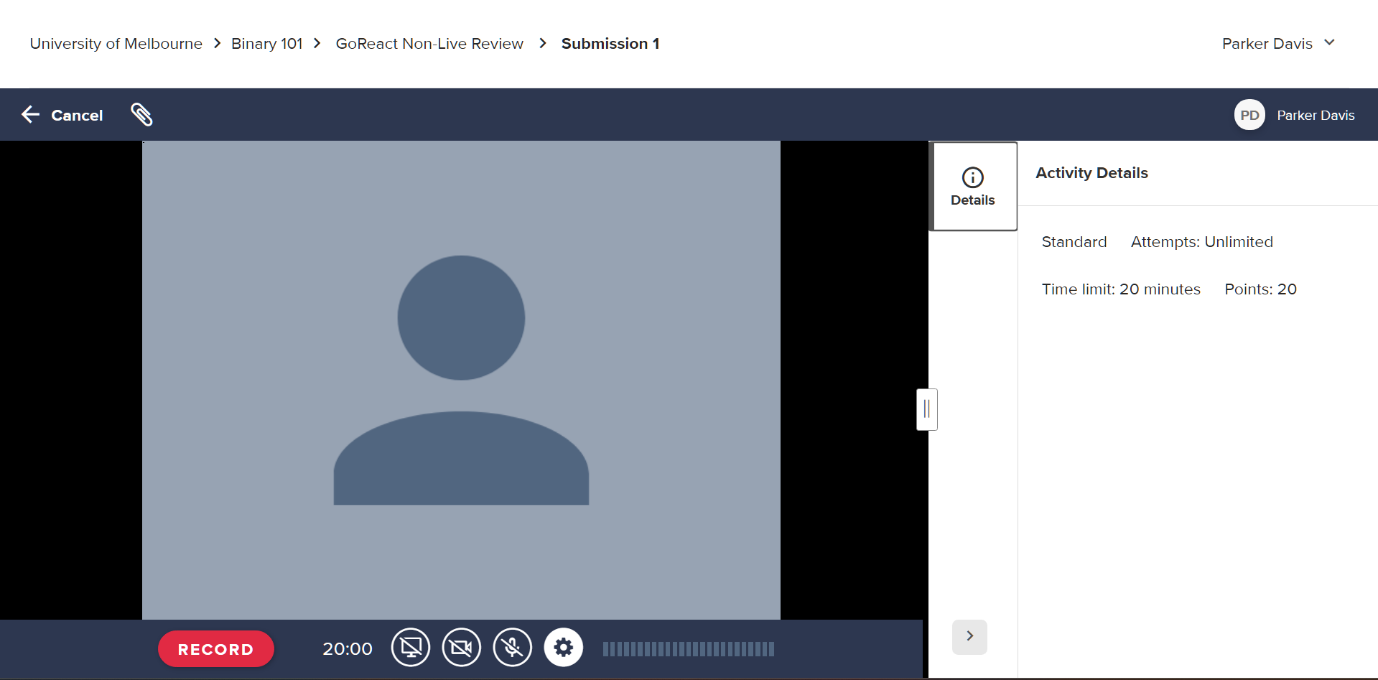
Task: Open GoReact Non-Live Review breadcrumb
Action: pos(429,44)
